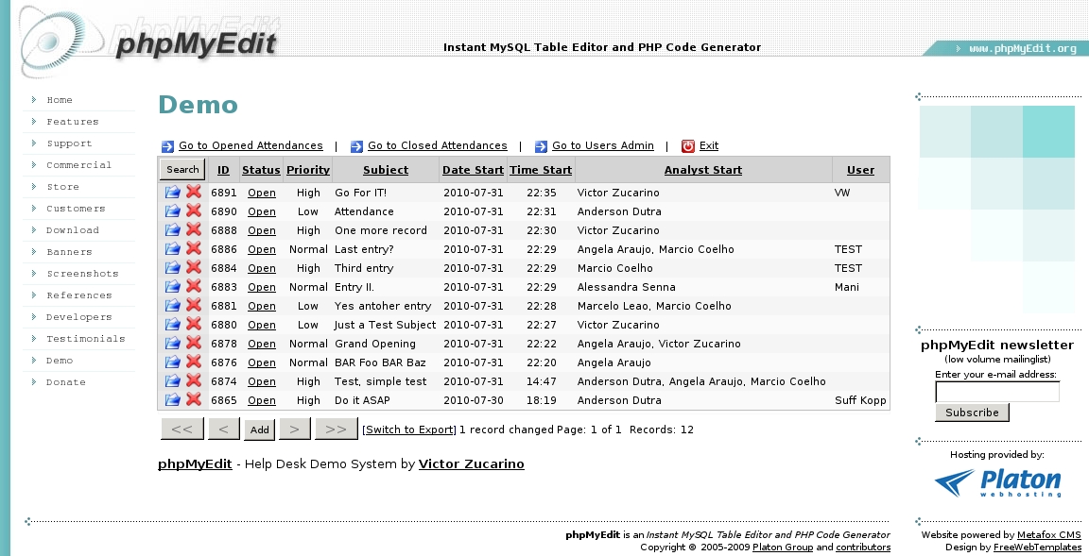
Task: Click the Switch to Export link
Action: [x=409, y=430]
